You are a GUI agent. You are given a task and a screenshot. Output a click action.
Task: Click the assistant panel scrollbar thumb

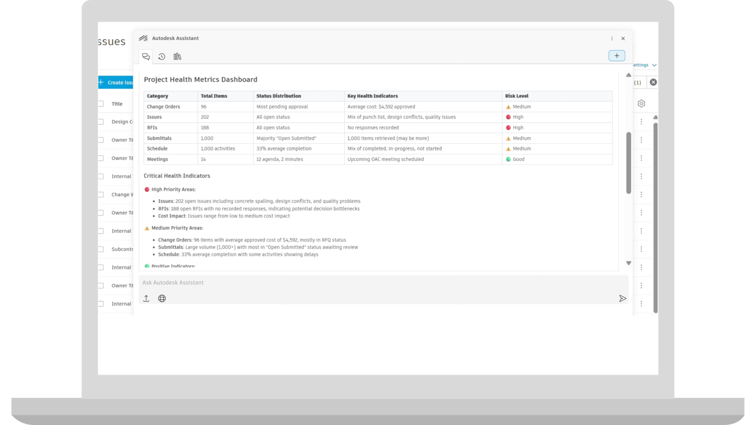(628, 163)
